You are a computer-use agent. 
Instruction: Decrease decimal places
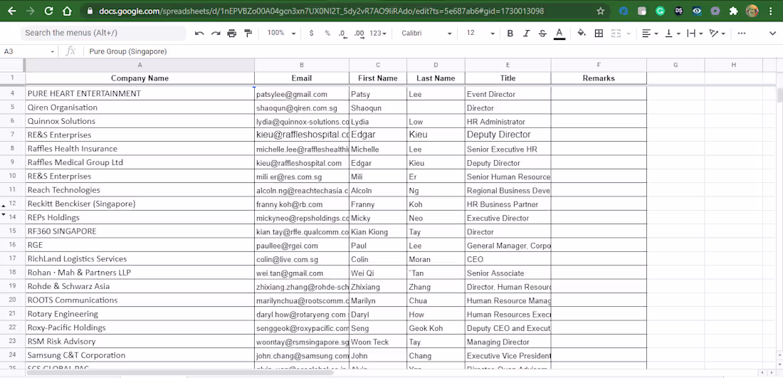(342, 33)
